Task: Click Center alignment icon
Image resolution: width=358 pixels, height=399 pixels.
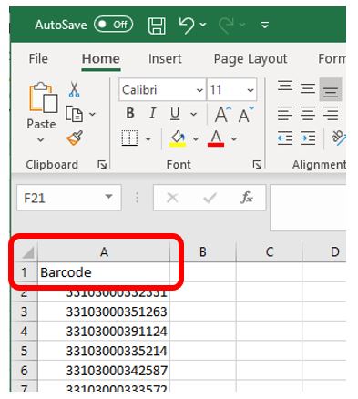Action: [x=308, y=113]
